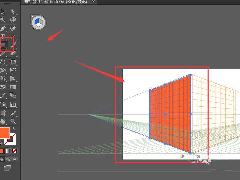Image resolution: width=240 pixels, height=180 pixels.
Task: Activate the Artboard tool
Action: (x=3, y=113)
